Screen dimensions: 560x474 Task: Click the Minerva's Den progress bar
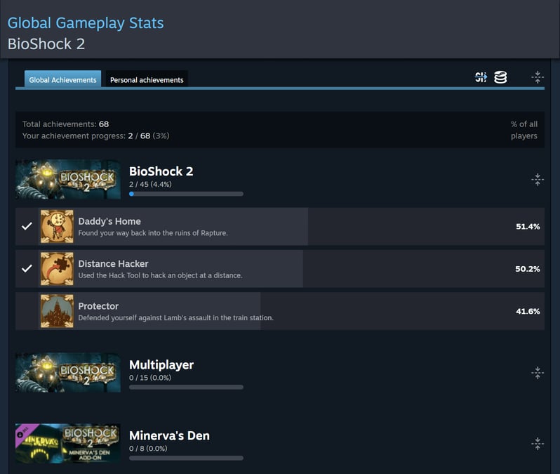(186, 458)
